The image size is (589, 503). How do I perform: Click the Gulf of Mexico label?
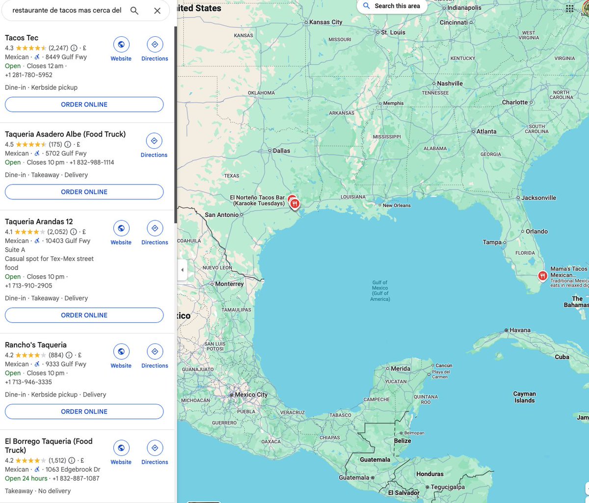(x=380, y=291)
